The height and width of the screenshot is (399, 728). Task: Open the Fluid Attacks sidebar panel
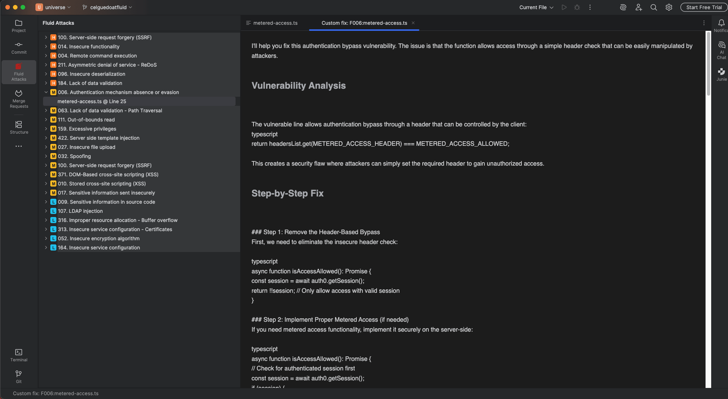(x=19, y=72)
